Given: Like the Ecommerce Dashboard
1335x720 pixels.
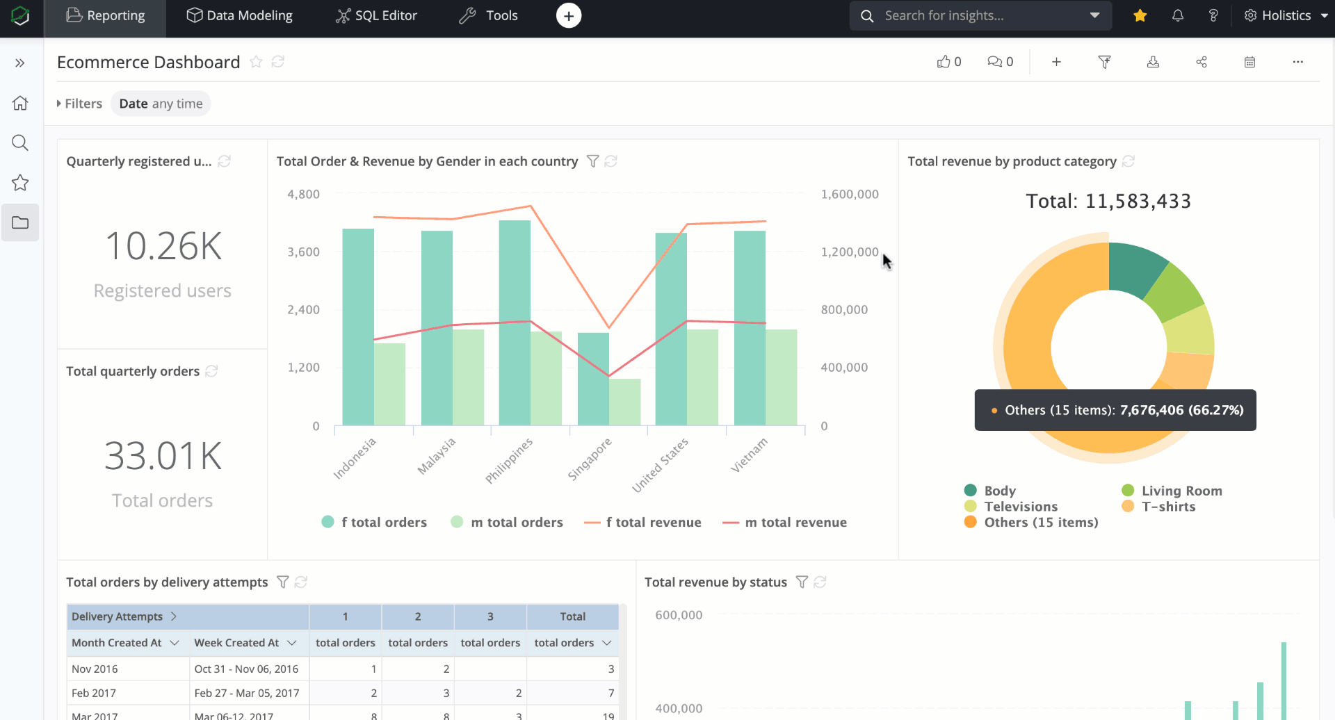Looking at the screenshot, I should coord(943,62).
